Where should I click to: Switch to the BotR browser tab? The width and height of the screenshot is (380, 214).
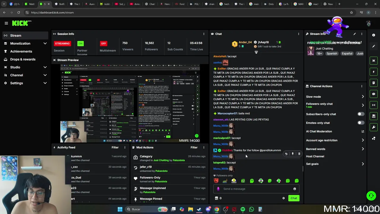pyautogui.click(x=59, y=4)
